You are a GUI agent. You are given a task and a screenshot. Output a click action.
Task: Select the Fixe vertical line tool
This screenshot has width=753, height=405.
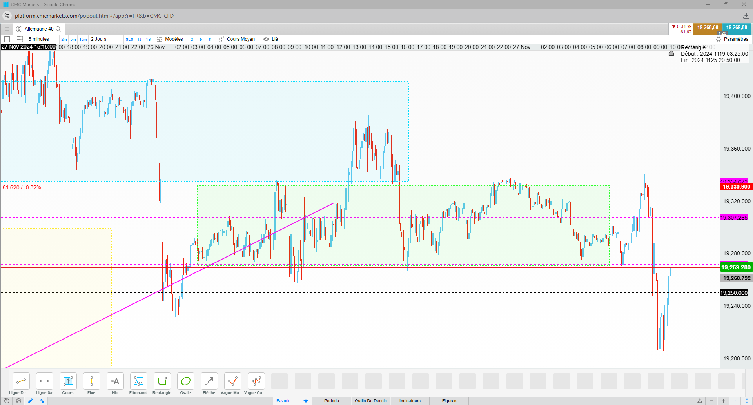coord(91,381)
